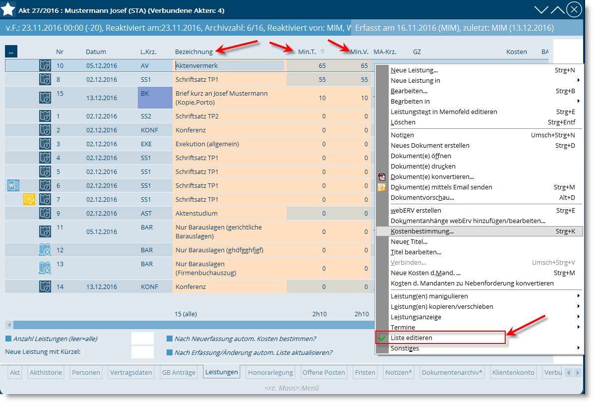The width and height of the screenshot is (593, 402).
Task: Collapse window with the down chevron in title bar
Action: click(x=541, y=10)
